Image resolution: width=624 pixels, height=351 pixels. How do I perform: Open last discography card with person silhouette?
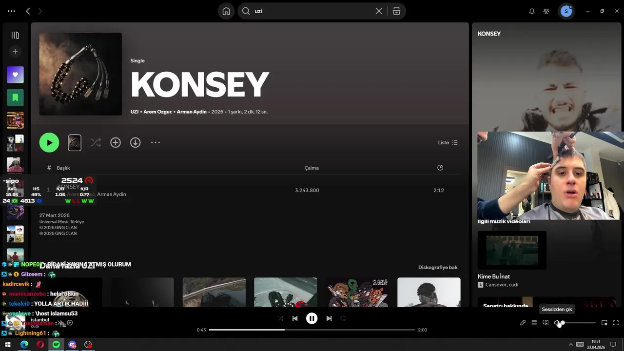point(429,292)
